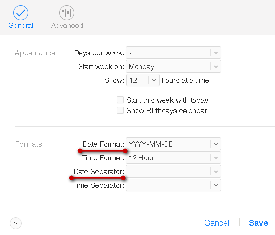Open the Start week on dropdown
Viewport: 275px width, 235px height.
coord(173,66)
